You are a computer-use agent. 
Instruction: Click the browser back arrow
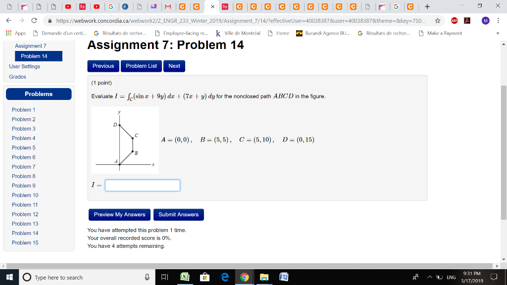7,22
